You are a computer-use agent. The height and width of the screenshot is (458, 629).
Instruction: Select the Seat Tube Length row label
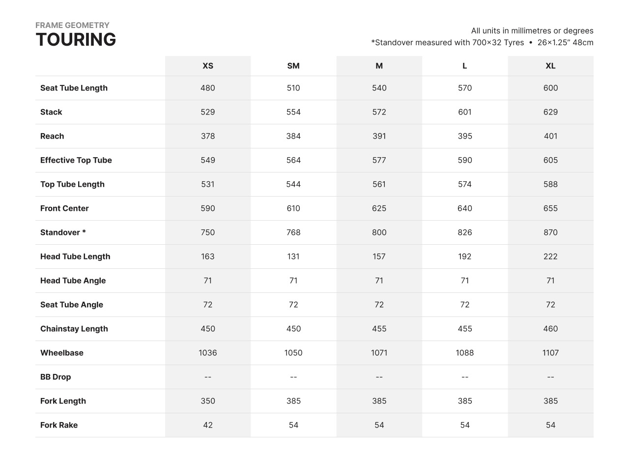coord(74,88)
